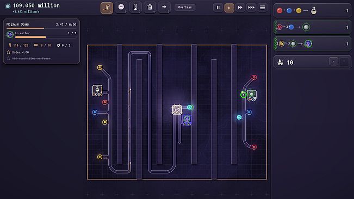
Task: Click the flask factory building on the map
Action: coord(97,90)
